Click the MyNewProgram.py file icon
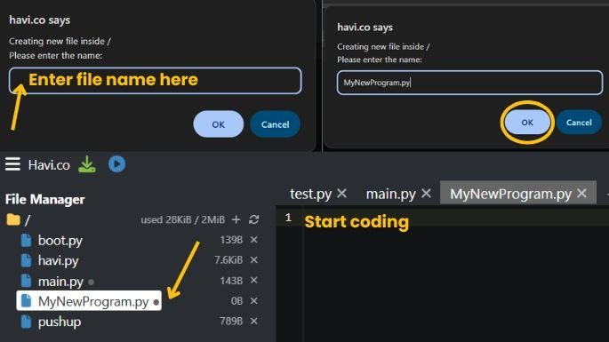This screenshot has width=609, height=342. (x=26, y=301)
